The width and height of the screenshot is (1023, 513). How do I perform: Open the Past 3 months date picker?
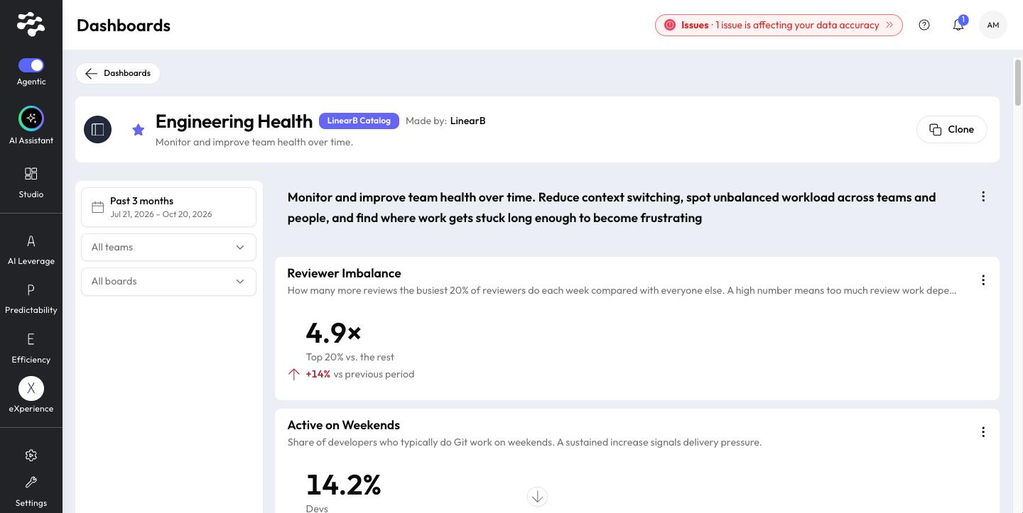tap(168, 207)
